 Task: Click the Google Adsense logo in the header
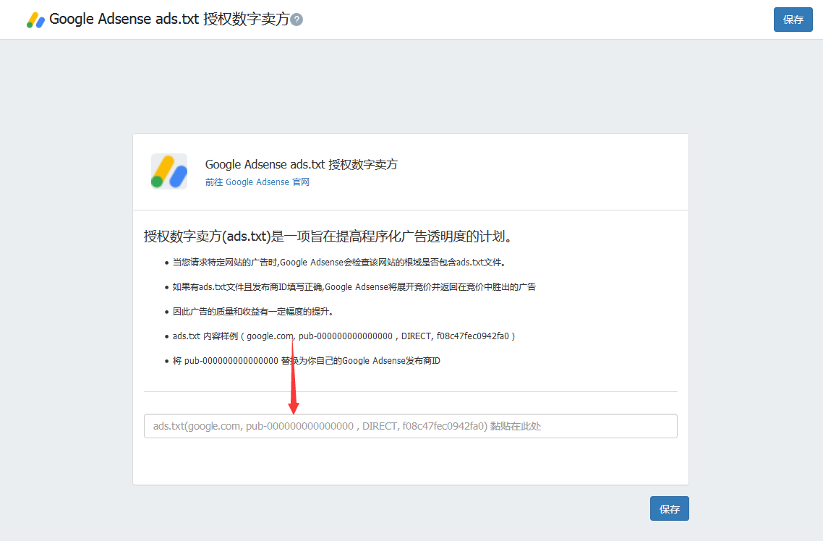click(x=35, y=20)
